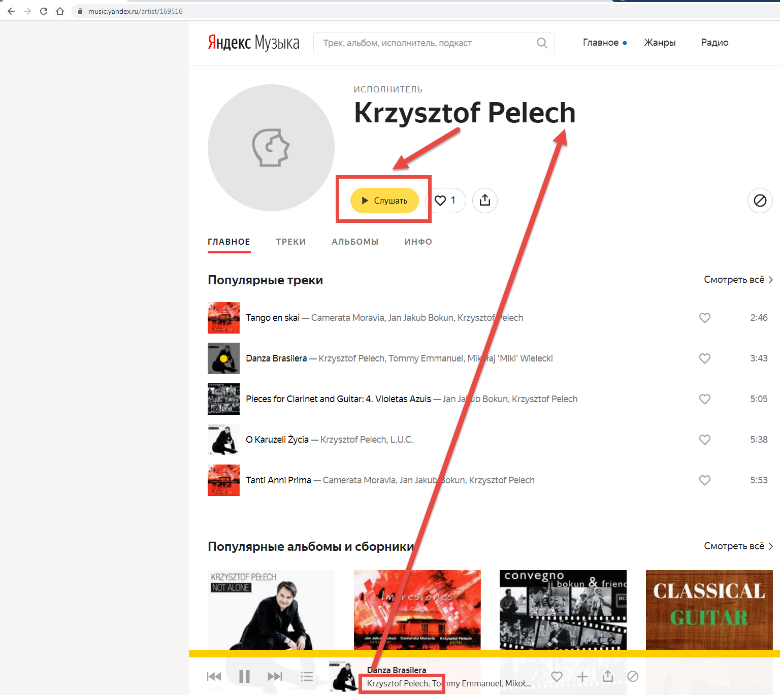Like the Violetas Azuis track
Image resolution: width=780 pixels, height=695 pixels.
coord(705,399)
